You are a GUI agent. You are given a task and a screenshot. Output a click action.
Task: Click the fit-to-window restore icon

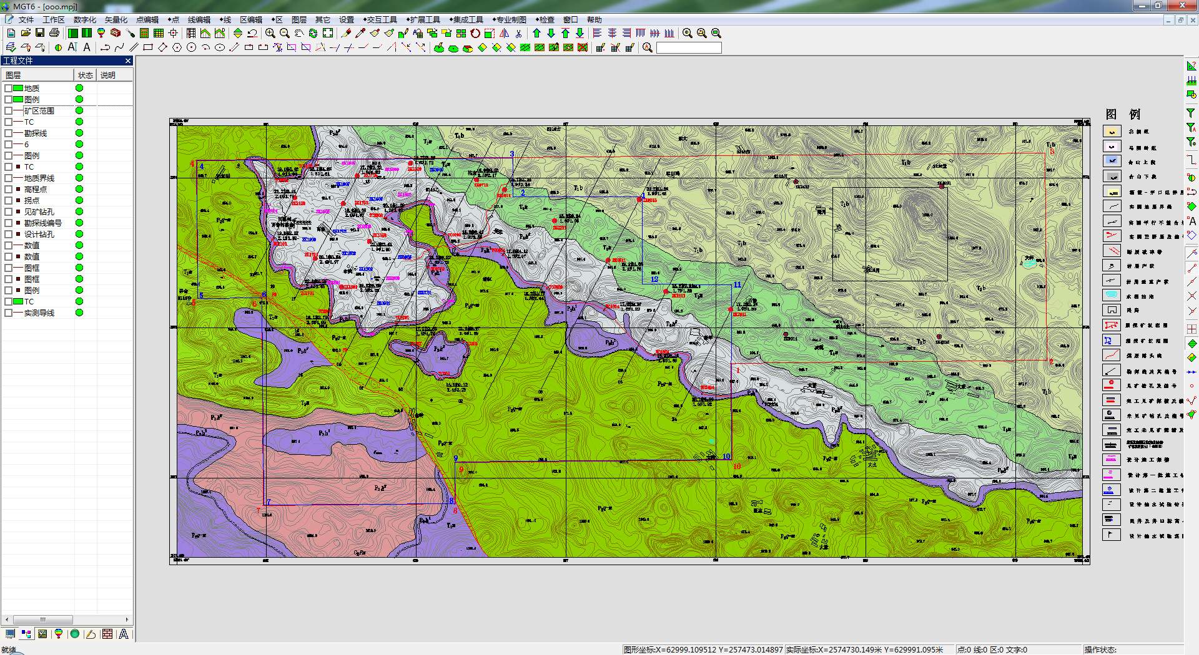[327, 33]
